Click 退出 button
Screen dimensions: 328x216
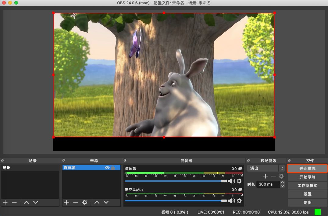[307, 203]
